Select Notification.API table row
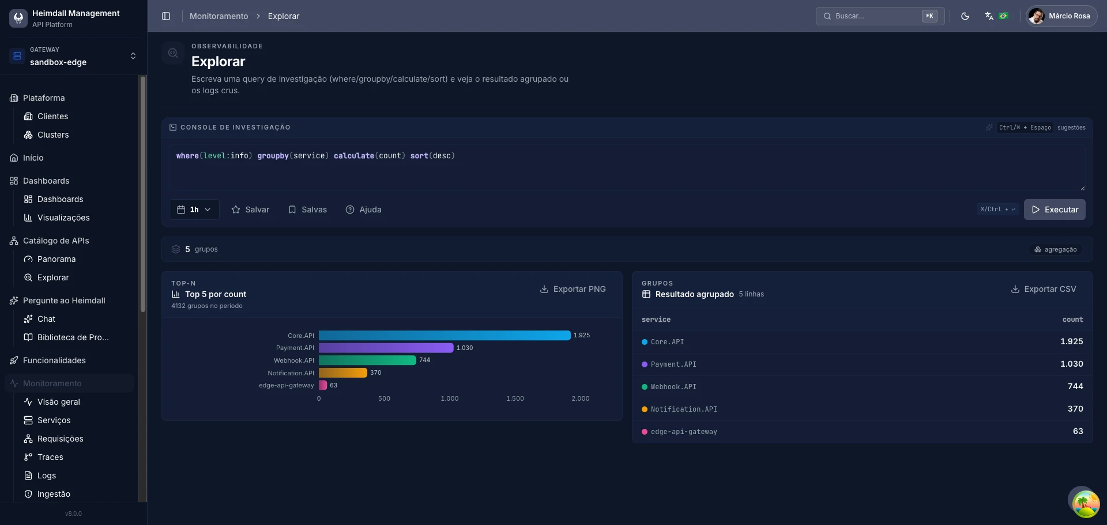Image resolution: width=1107 pixels, height=525 pixels. (x=863, y=409)
